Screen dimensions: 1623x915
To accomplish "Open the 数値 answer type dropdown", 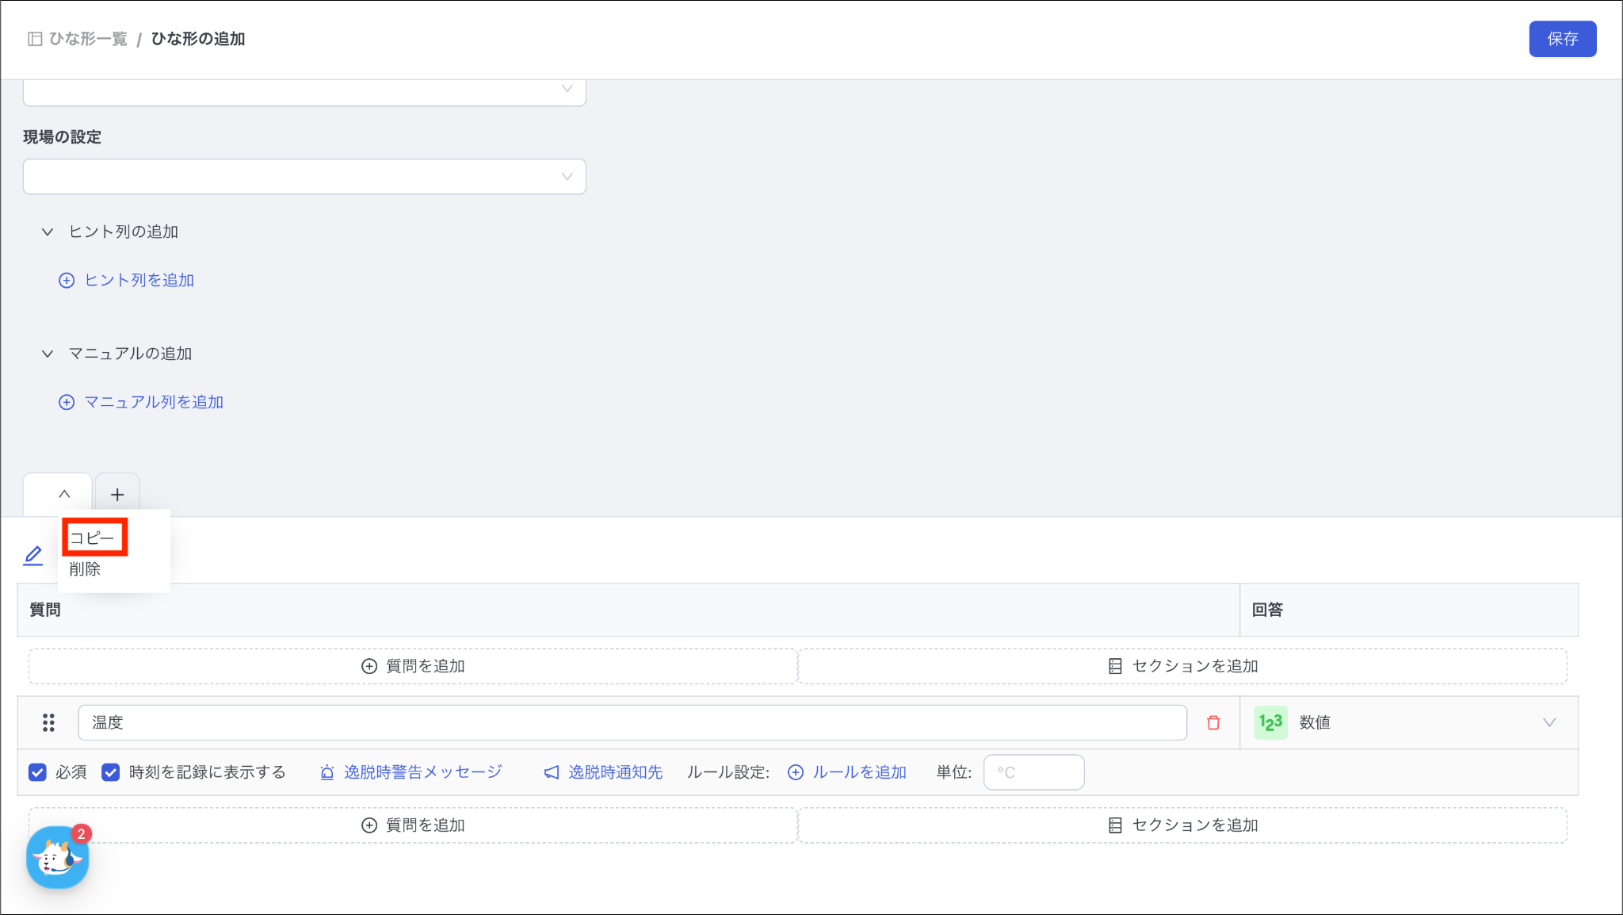I will (x=1548, y=722).
